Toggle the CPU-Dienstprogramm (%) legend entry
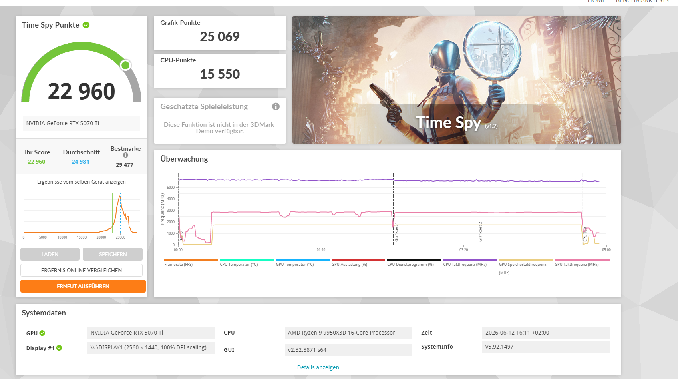Image resolution: width=678 pixels, height=379 pixels. [414, 262]
